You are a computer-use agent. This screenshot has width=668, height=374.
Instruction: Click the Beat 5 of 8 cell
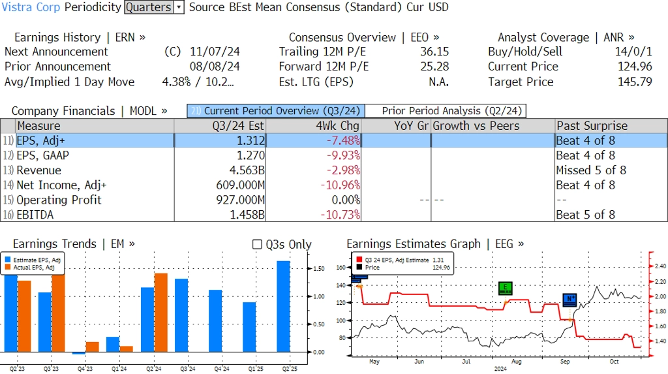click(585, 215)
